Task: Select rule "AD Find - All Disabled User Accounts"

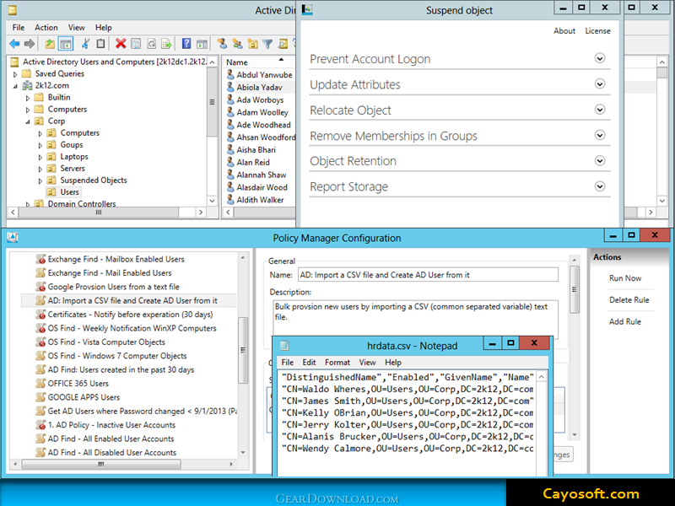Action: tap(112, 452)
